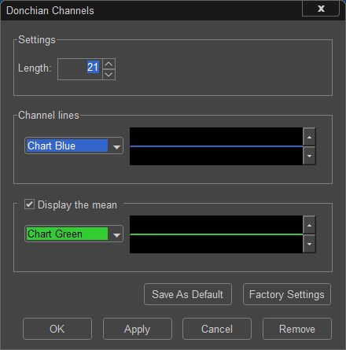Viewport: 346px width, 350px height.
Task: Click the Display the mean label
Action: (x=77, y=205)
